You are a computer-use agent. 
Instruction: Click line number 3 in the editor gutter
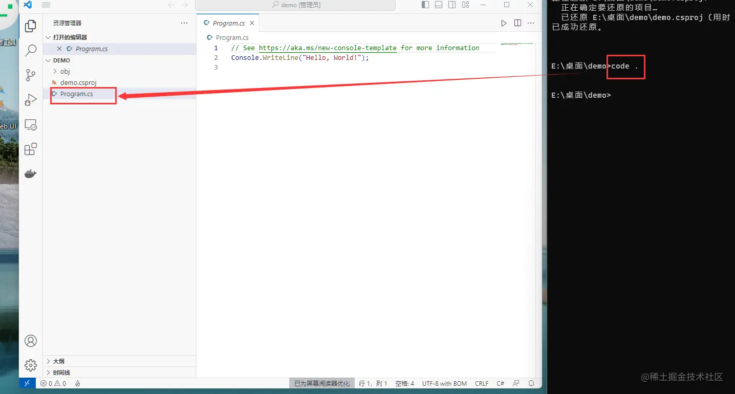(216, 68)
